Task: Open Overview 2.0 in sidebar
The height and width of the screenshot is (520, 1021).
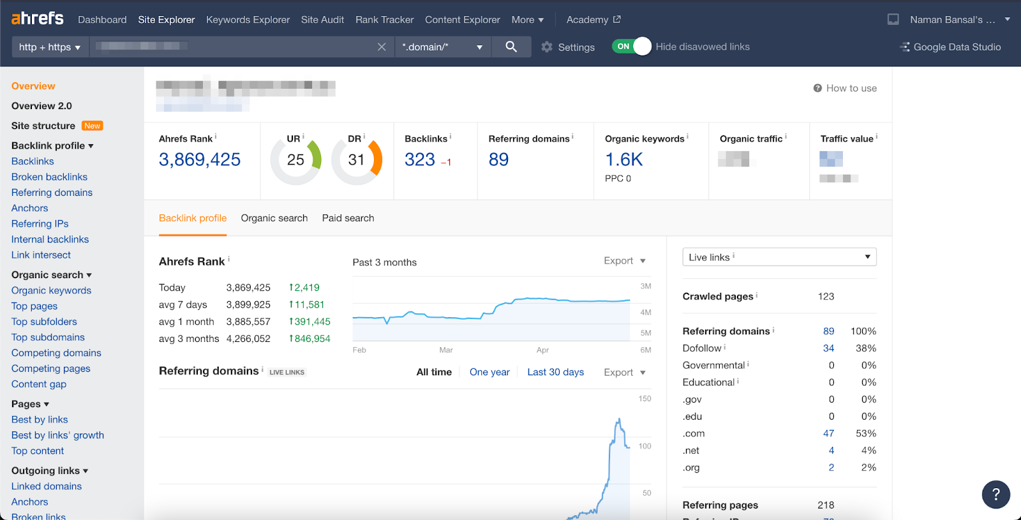Action: pyautogui.click(x=41, y=106)
